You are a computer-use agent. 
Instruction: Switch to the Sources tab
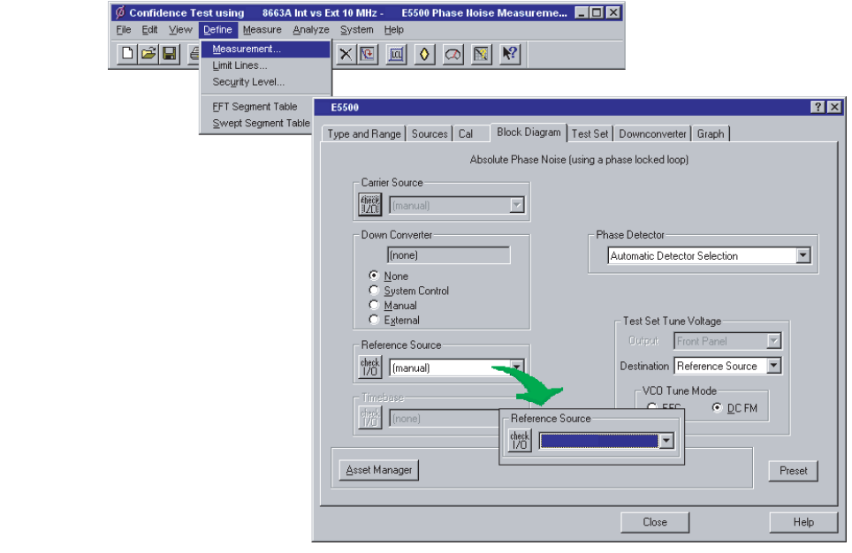[x=430, y=133]
